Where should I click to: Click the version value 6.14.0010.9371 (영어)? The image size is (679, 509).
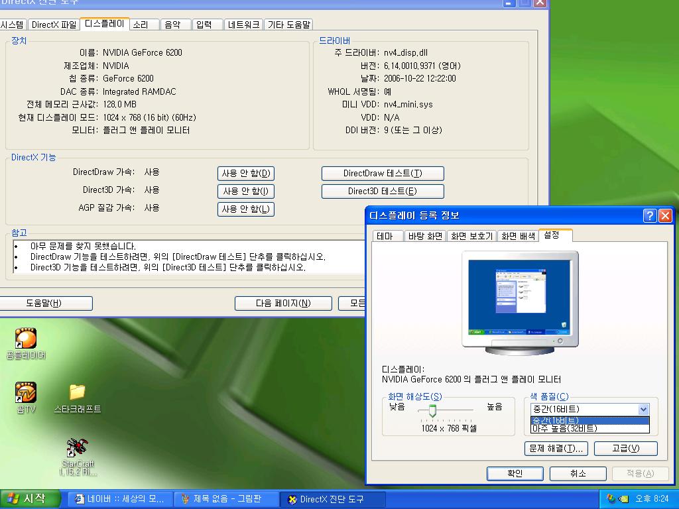(x=422, y=66)
